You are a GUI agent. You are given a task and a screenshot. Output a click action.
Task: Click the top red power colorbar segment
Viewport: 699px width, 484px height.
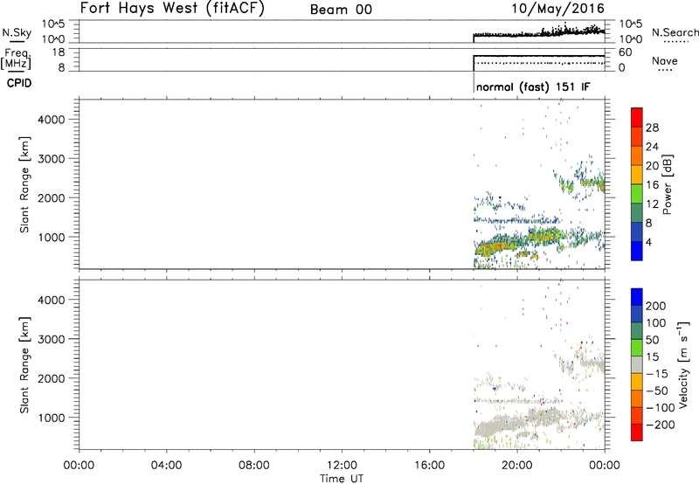[637, 117]
